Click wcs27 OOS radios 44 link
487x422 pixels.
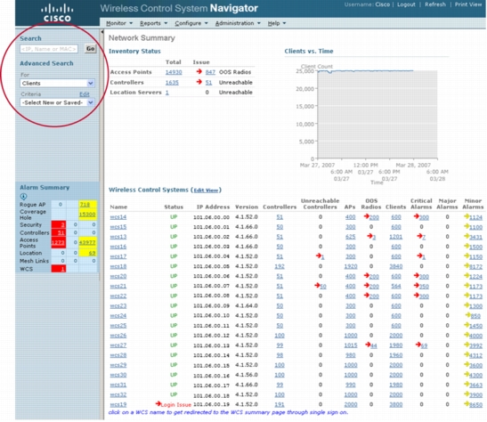374,345
